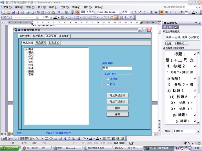Sort the table ascending A to Z

[x=121, y=17]
